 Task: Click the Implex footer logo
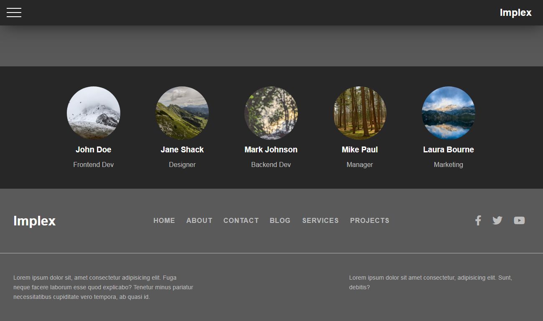point(34,221)
